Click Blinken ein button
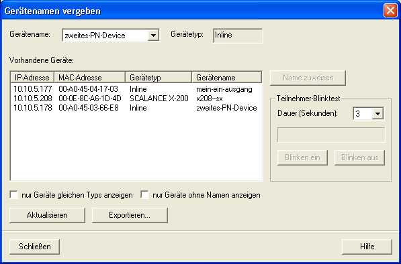Screen dimensions: 401x264 pyautogui.click(x=302, y=157)
